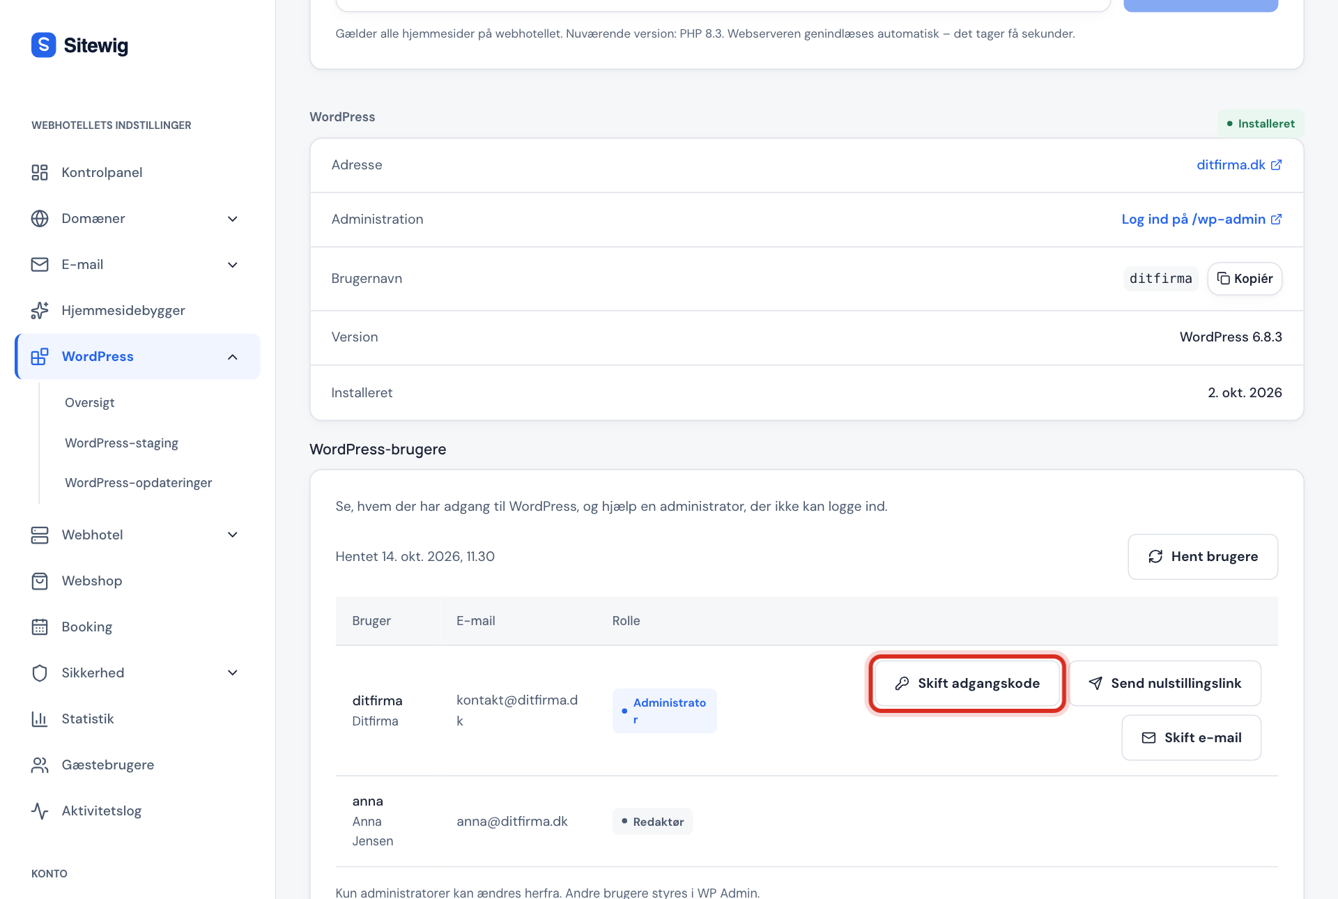The image size is (1338, 899).
Task: Expand the Domæner submenu chevron
Action: point(233,219)
